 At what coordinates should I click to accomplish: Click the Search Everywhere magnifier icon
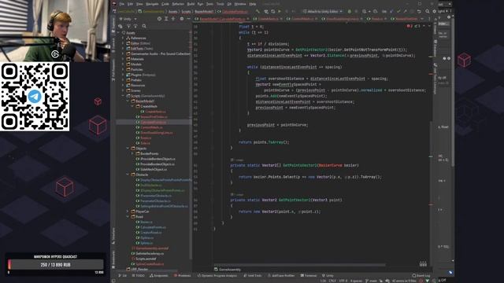click(x=428, y=12)
